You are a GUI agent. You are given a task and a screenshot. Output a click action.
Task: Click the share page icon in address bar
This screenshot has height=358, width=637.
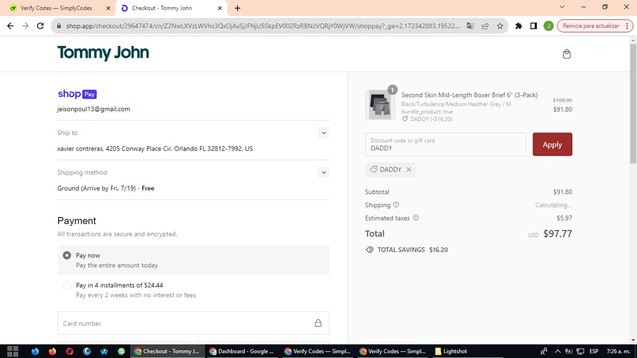(x=485, y=26)
